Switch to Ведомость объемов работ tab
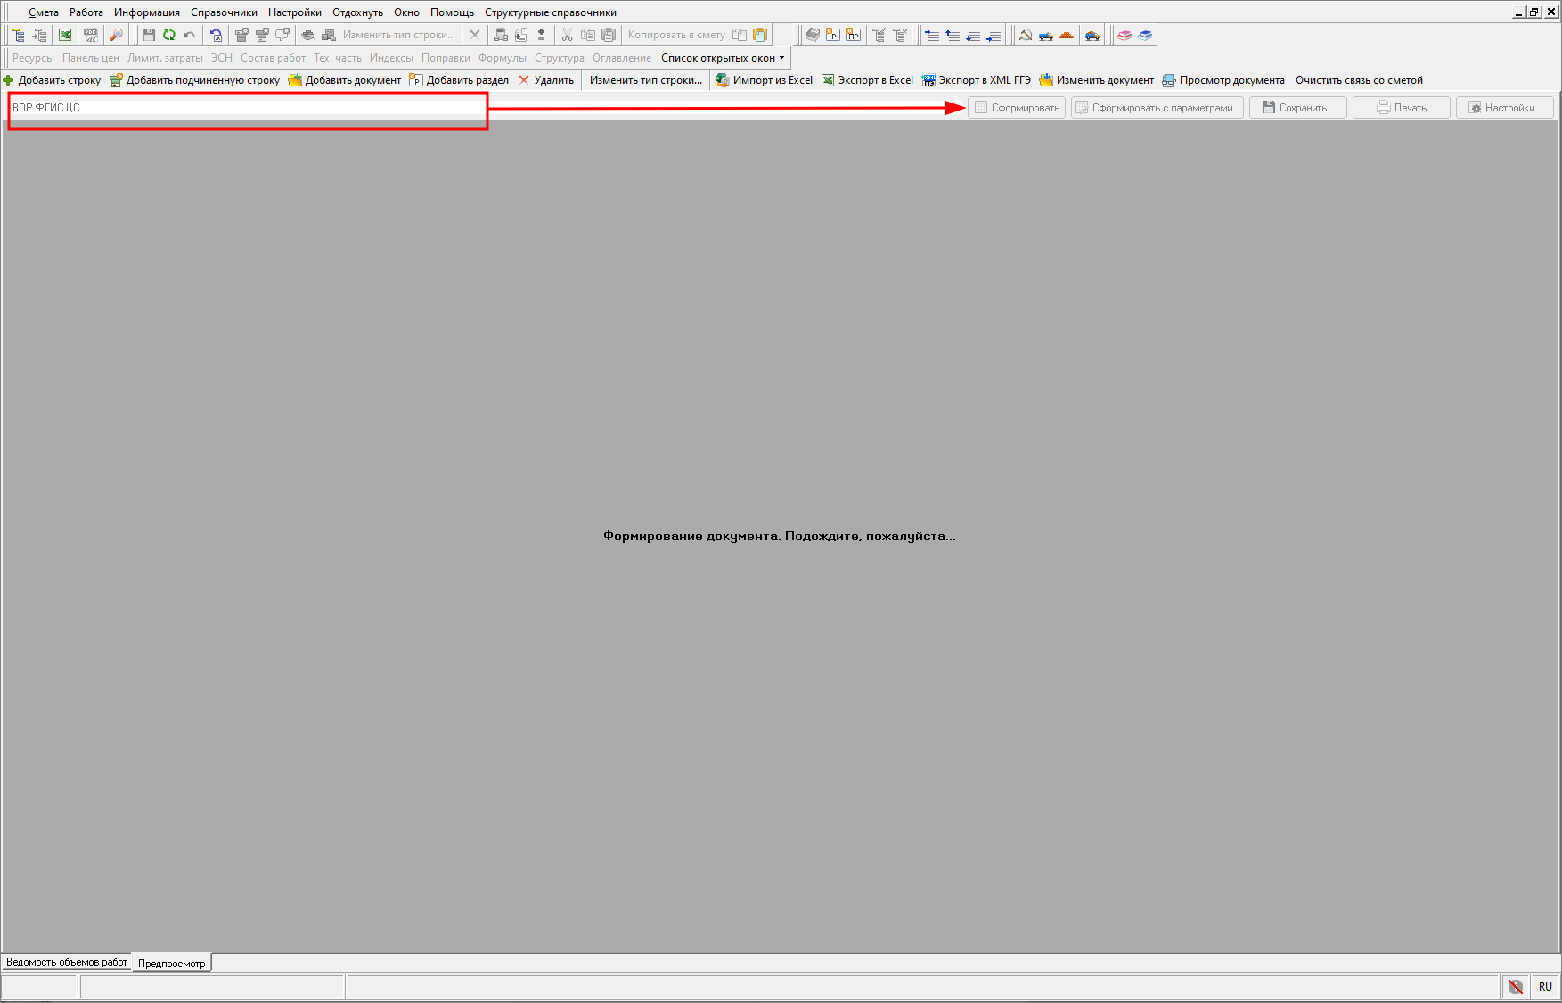This screenshot has height=1003, width=1562. pyautogui.click(x=67, y=963)
